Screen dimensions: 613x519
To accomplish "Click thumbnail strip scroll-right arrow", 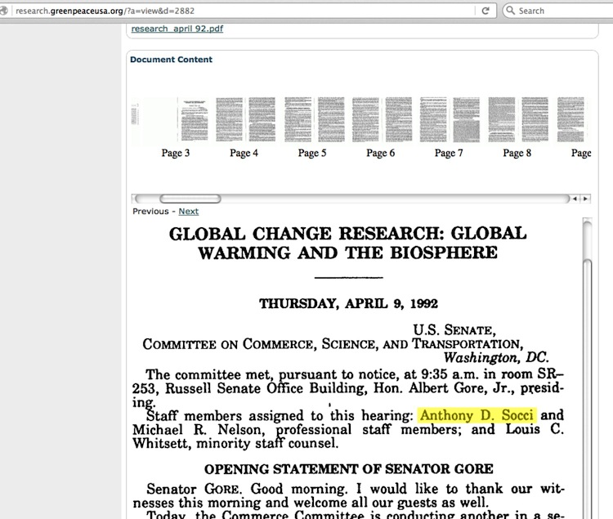I will click(584, 199).
